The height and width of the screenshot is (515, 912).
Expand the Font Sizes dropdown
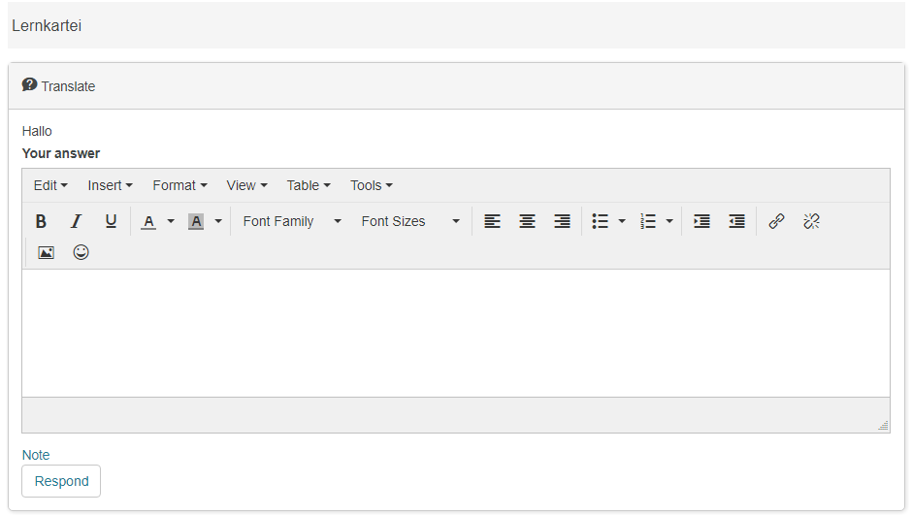[x=410, y=221]
